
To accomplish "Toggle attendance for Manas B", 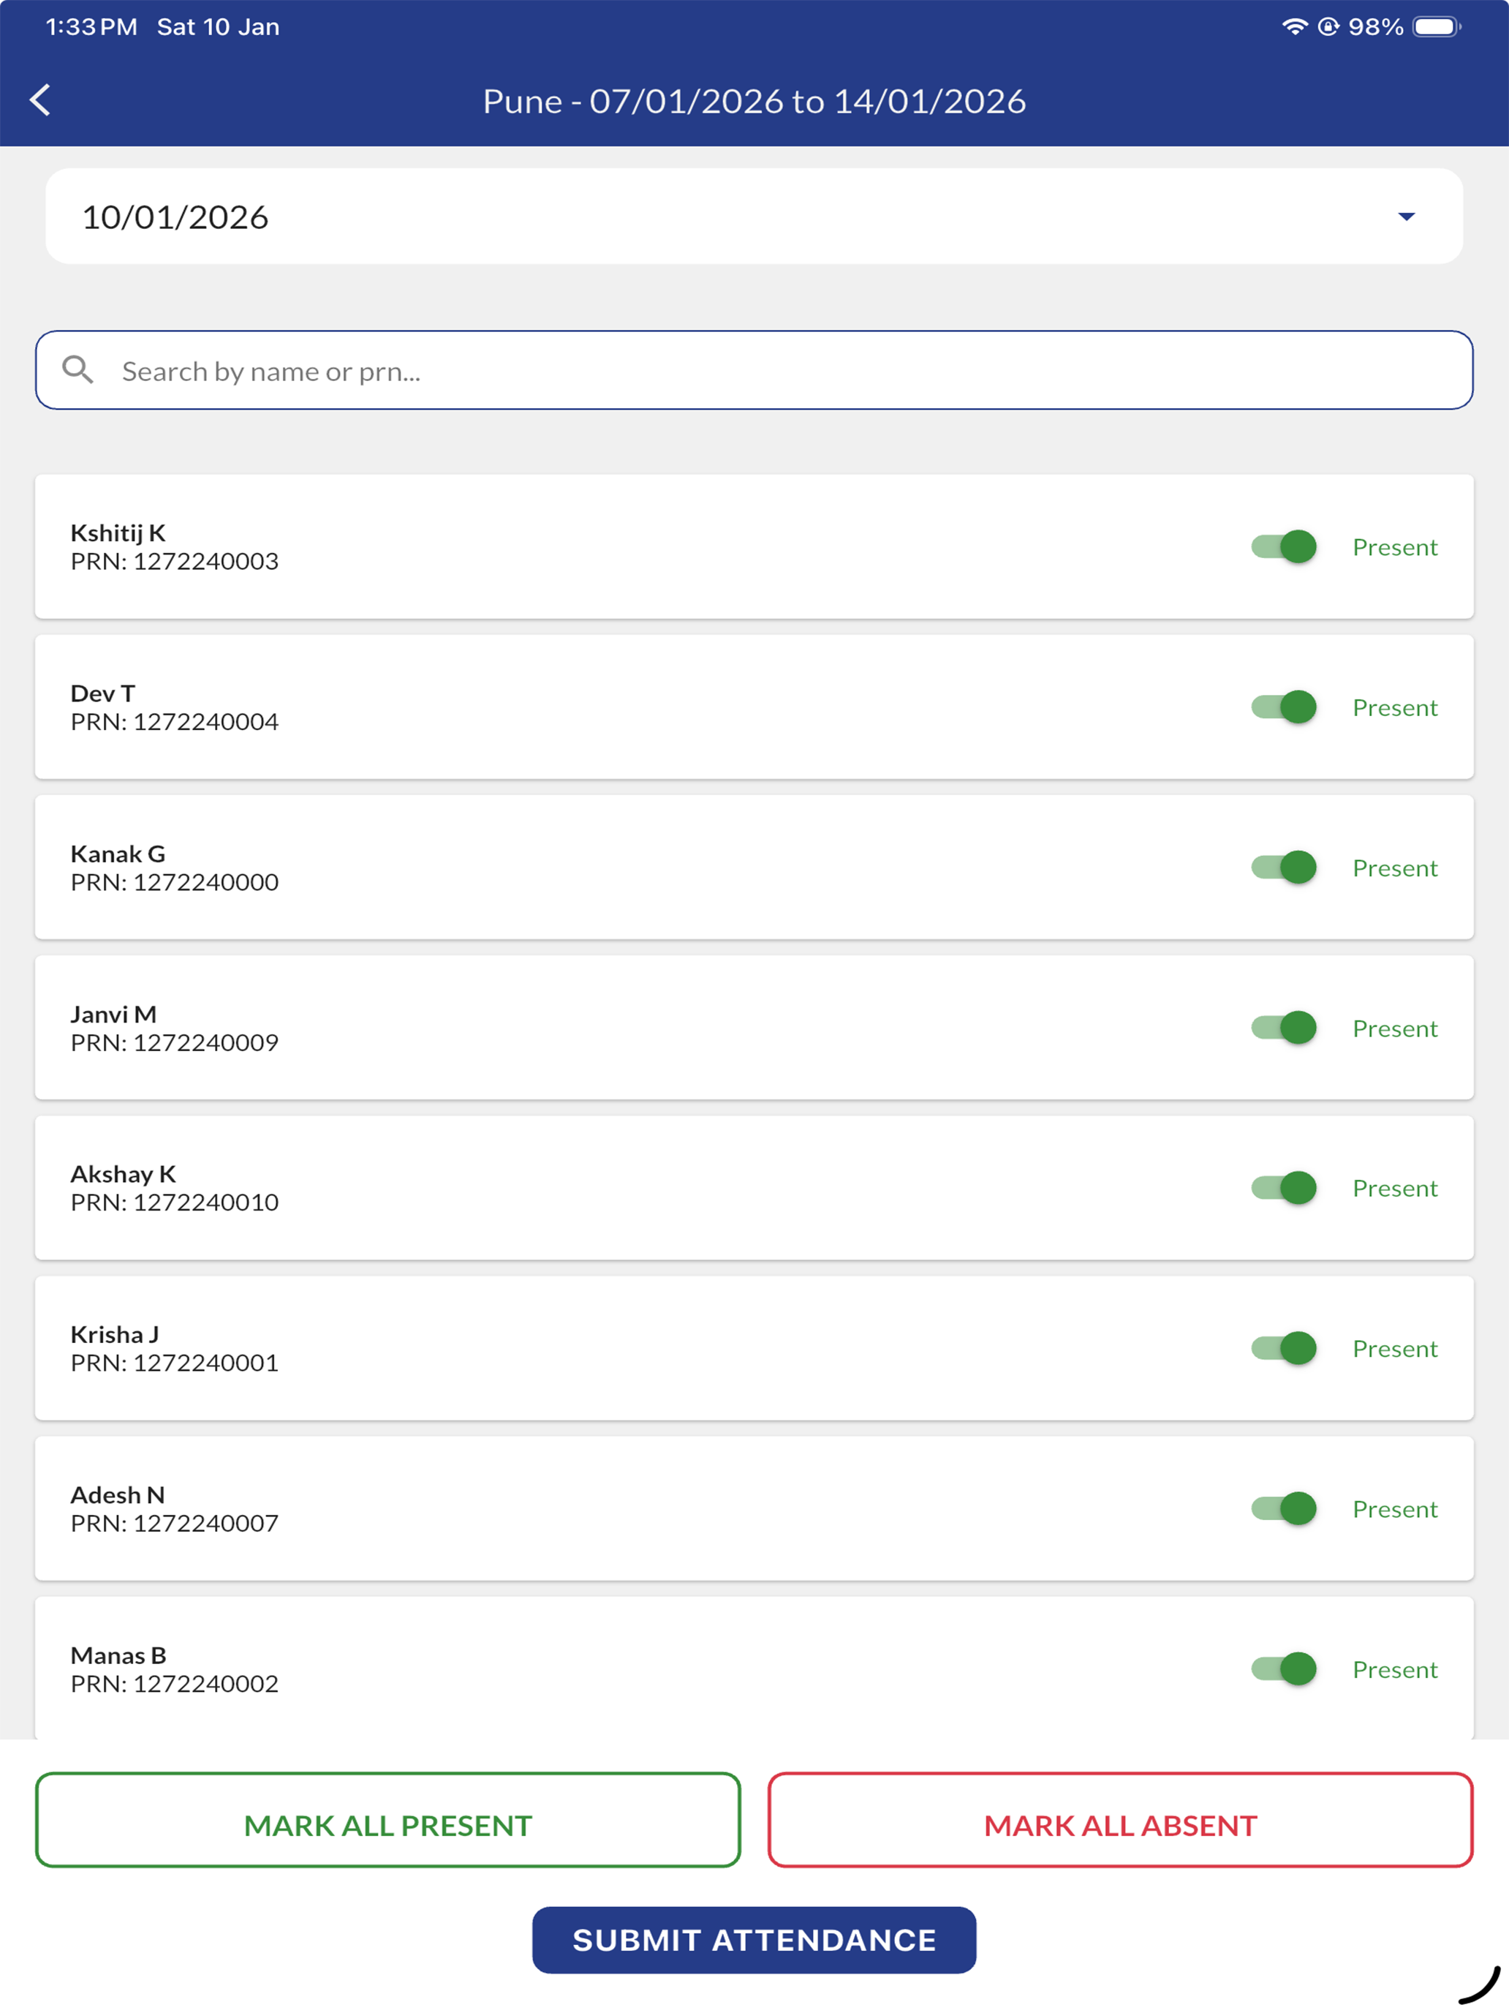I will pyautogui.click(x=1283, y=1668).
